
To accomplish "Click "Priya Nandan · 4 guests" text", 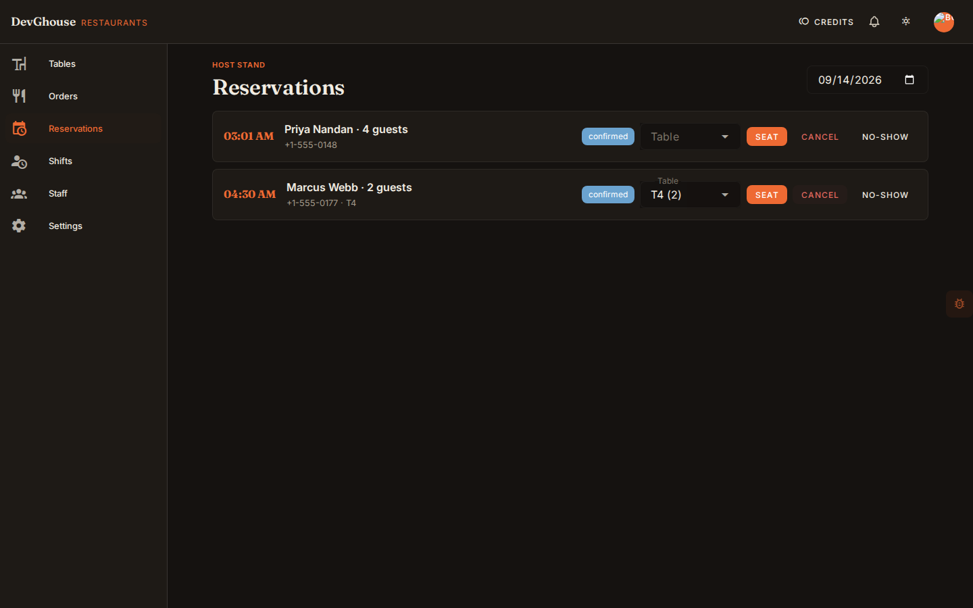I will [x=346, y=129].
